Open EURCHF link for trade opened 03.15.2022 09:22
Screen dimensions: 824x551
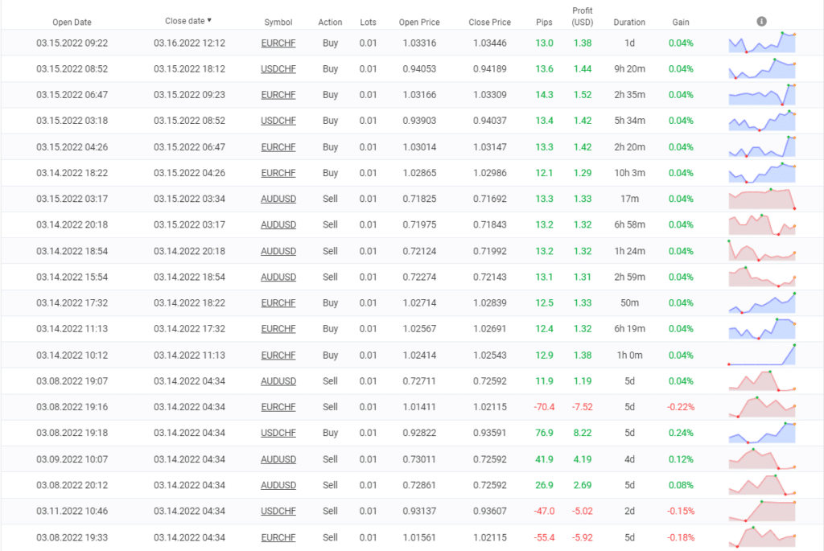click(x=278, y=43)
